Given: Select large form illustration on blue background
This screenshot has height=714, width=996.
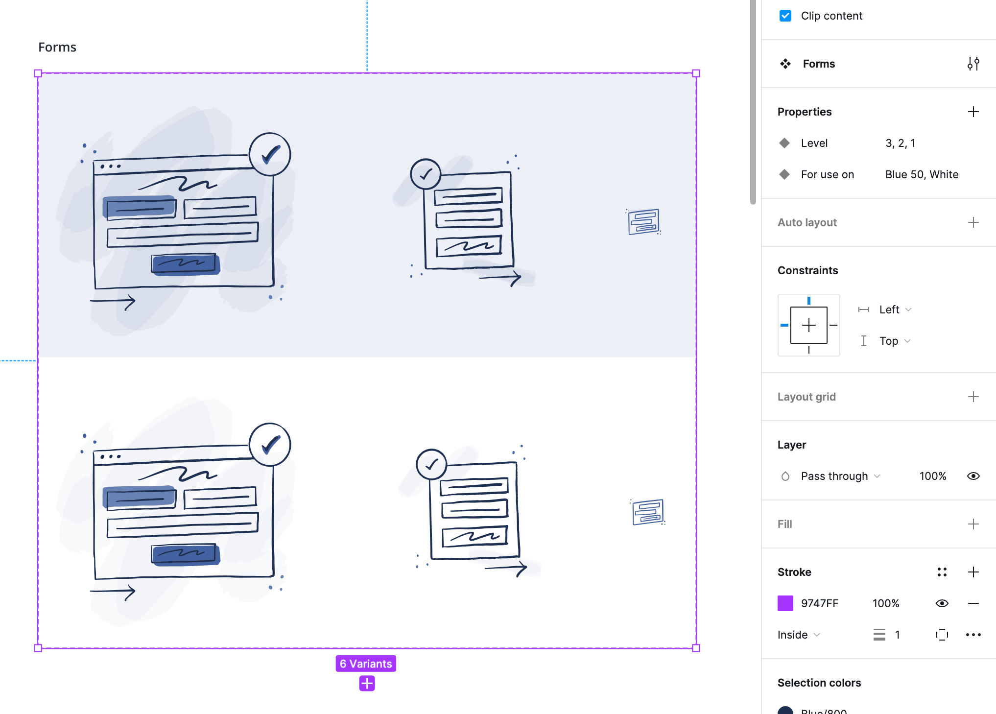Looking at the screenshot, I should point(176,220).
